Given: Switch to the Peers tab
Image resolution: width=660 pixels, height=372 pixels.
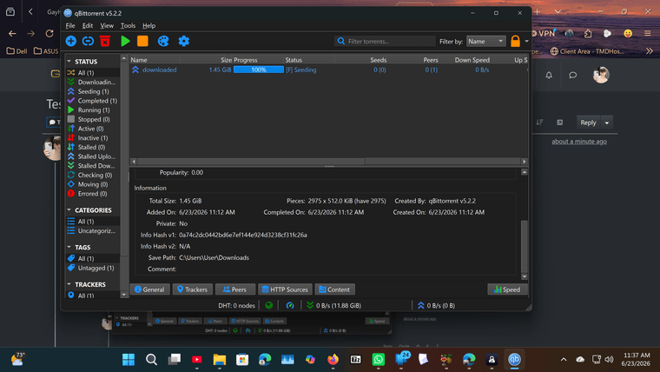Looking at the screenshot, I should click(x=234, y=289).
